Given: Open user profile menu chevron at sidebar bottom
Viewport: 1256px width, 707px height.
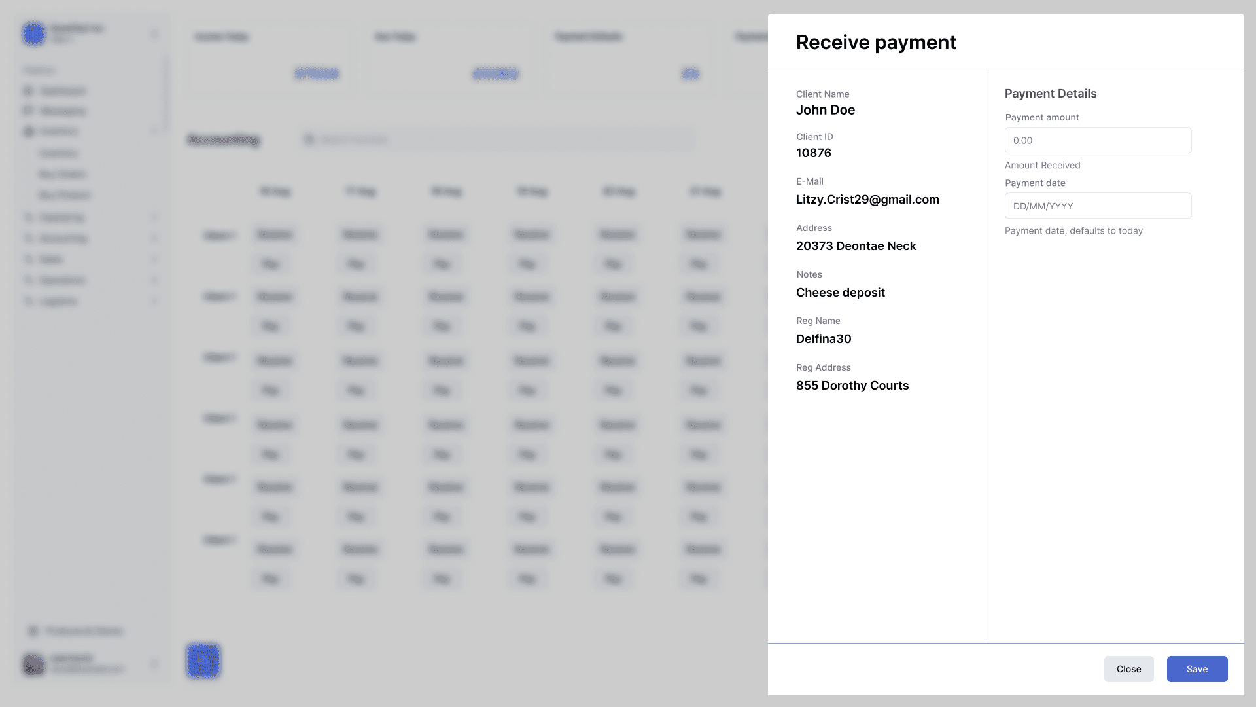Looking at the screenshot, I should point(154,664).
